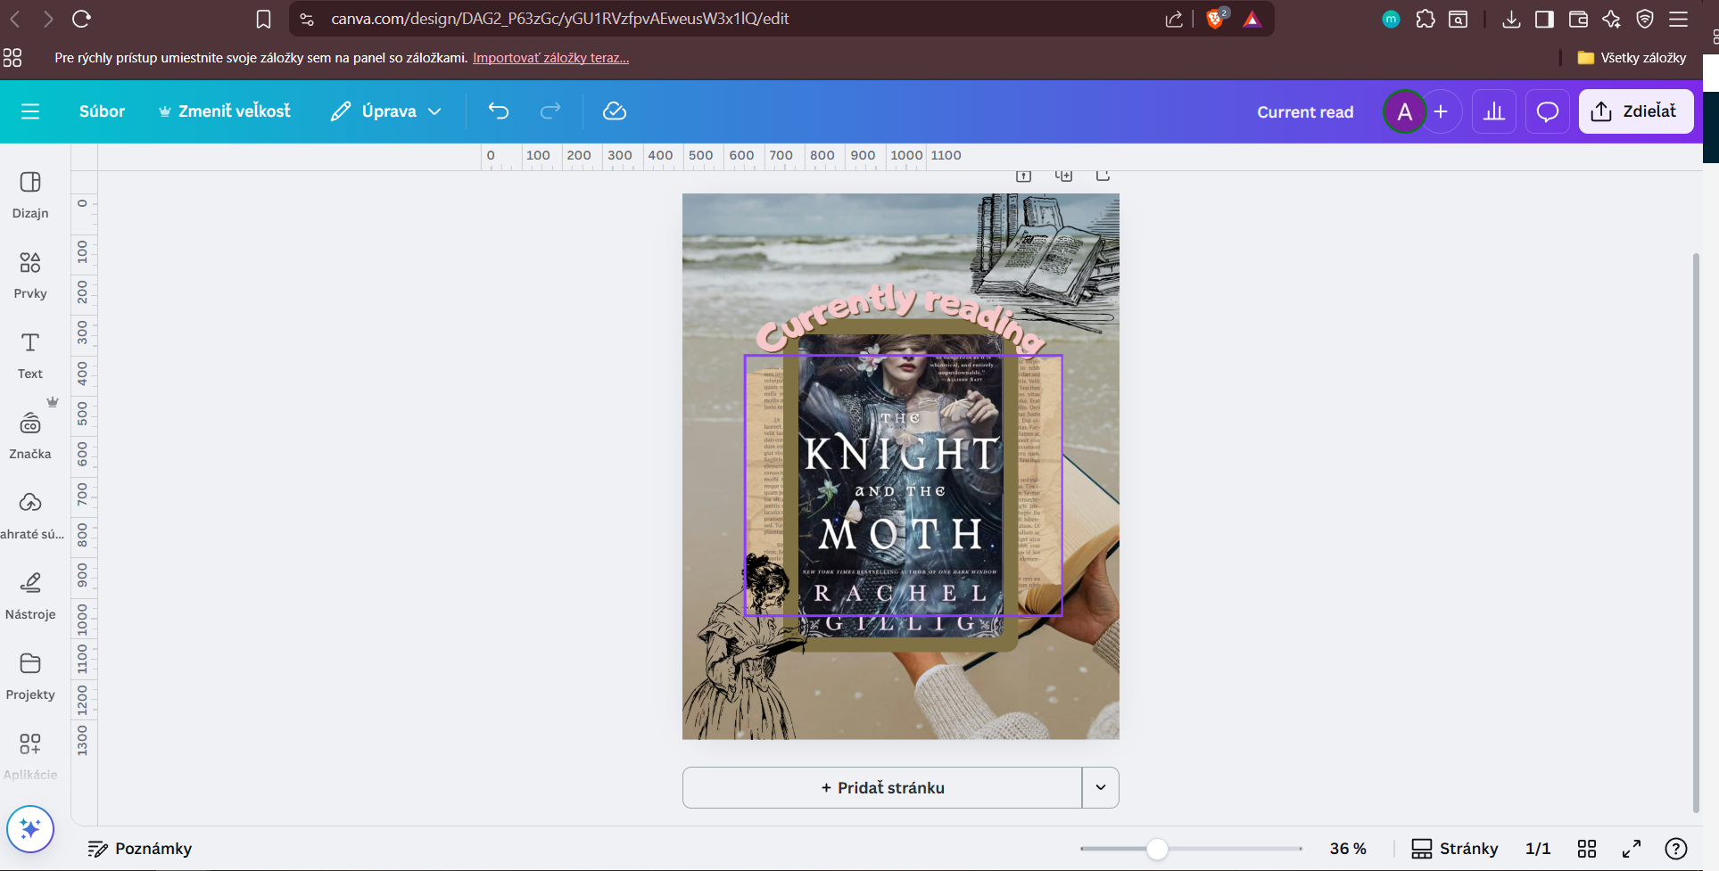Viewport: 1719px width, 871px height.
Task: Open Všetky záložky bookmarks folder
Action: click(x=1632, y=58)
